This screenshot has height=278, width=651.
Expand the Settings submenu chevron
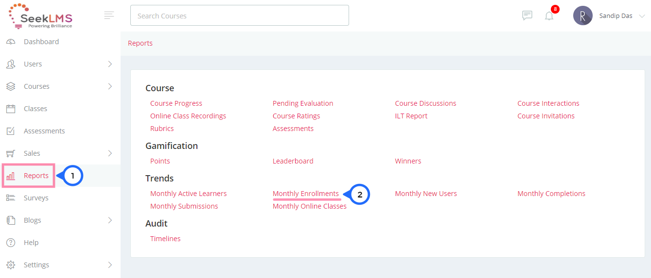click(110, 265)
